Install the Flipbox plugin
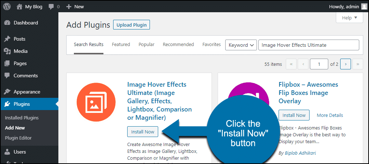Screen dimensions: 369x164 coord(294,115)
